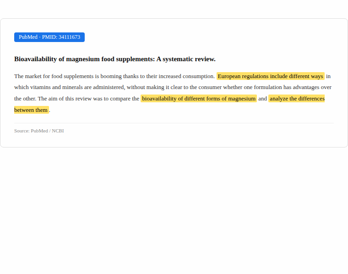348x274 pixels.
Task: Click the highlighted text "between them"
Action: click(x=31, y=110)
